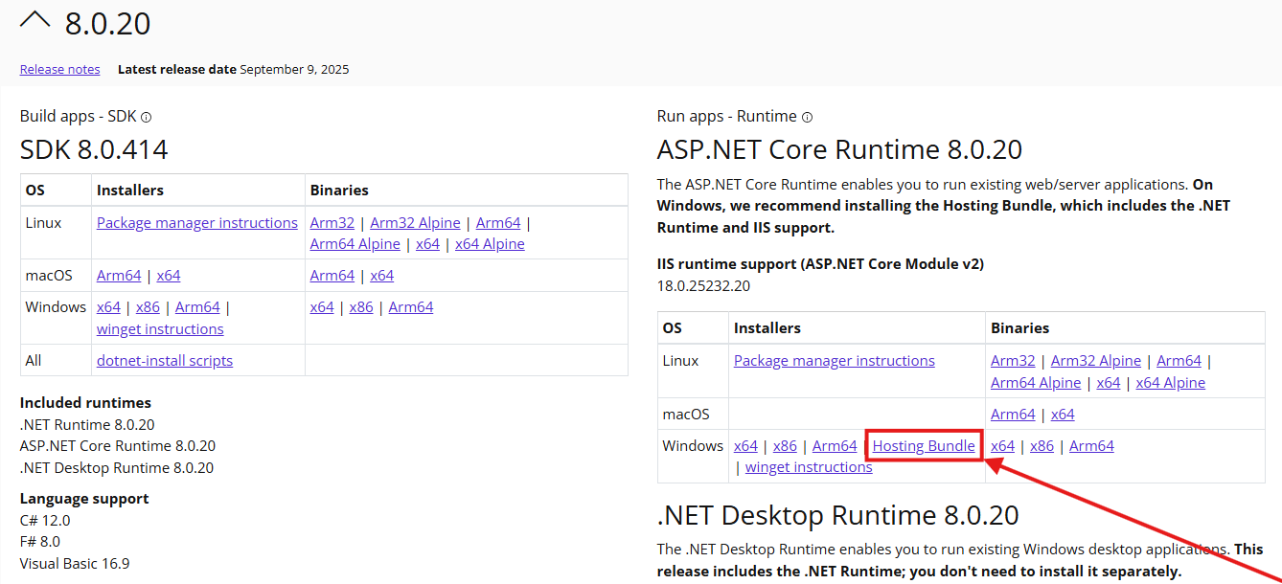Click 'F# 8.0' text
1282x584 pixels.
pos(40,541)
